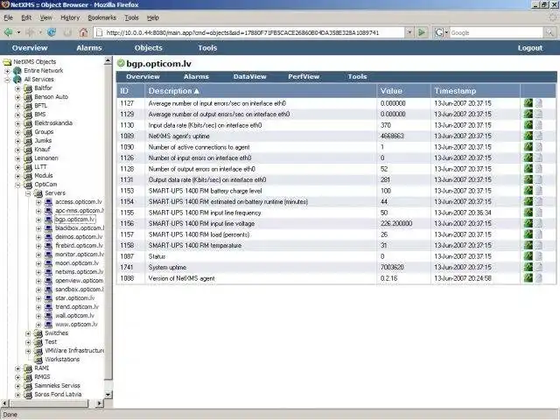Image resolution: width=560 pixels, height=420 pixels.
Task: Collapse All Services tree node
Action: [7, 80]
